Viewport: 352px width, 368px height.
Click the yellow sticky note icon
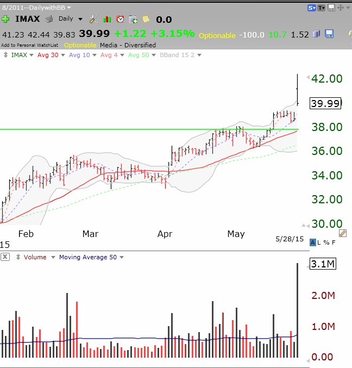pos(146,19)
